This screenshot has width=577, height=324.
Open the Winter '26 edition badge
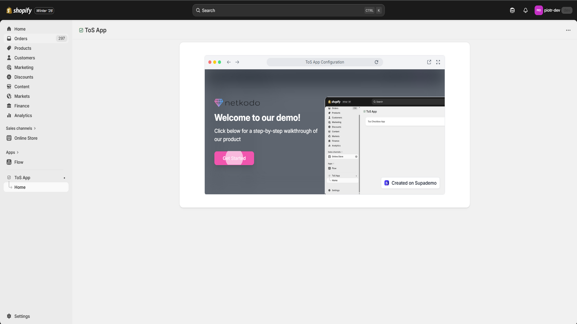click(x=44, y=11)
